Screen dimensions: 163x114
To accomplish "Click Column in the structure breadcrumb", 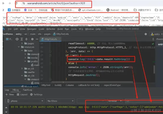I will [70, 85].
